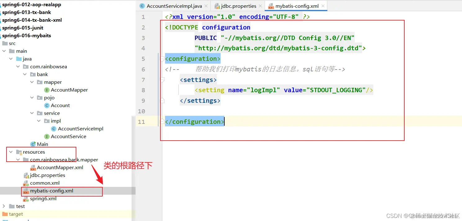Expand the test folder
462x221 pixels.
pyautogui.click(x=4, y=206)
